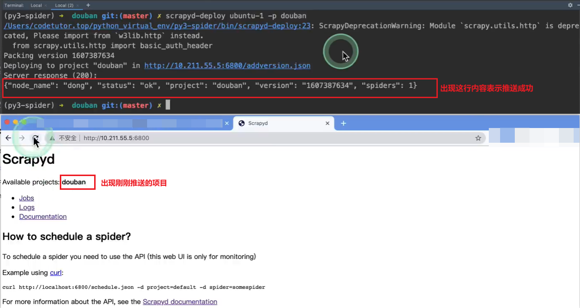Viewport: 580px width, 308px height.
Task: Open the terminal settings gear icon
Action: (570, 5)
